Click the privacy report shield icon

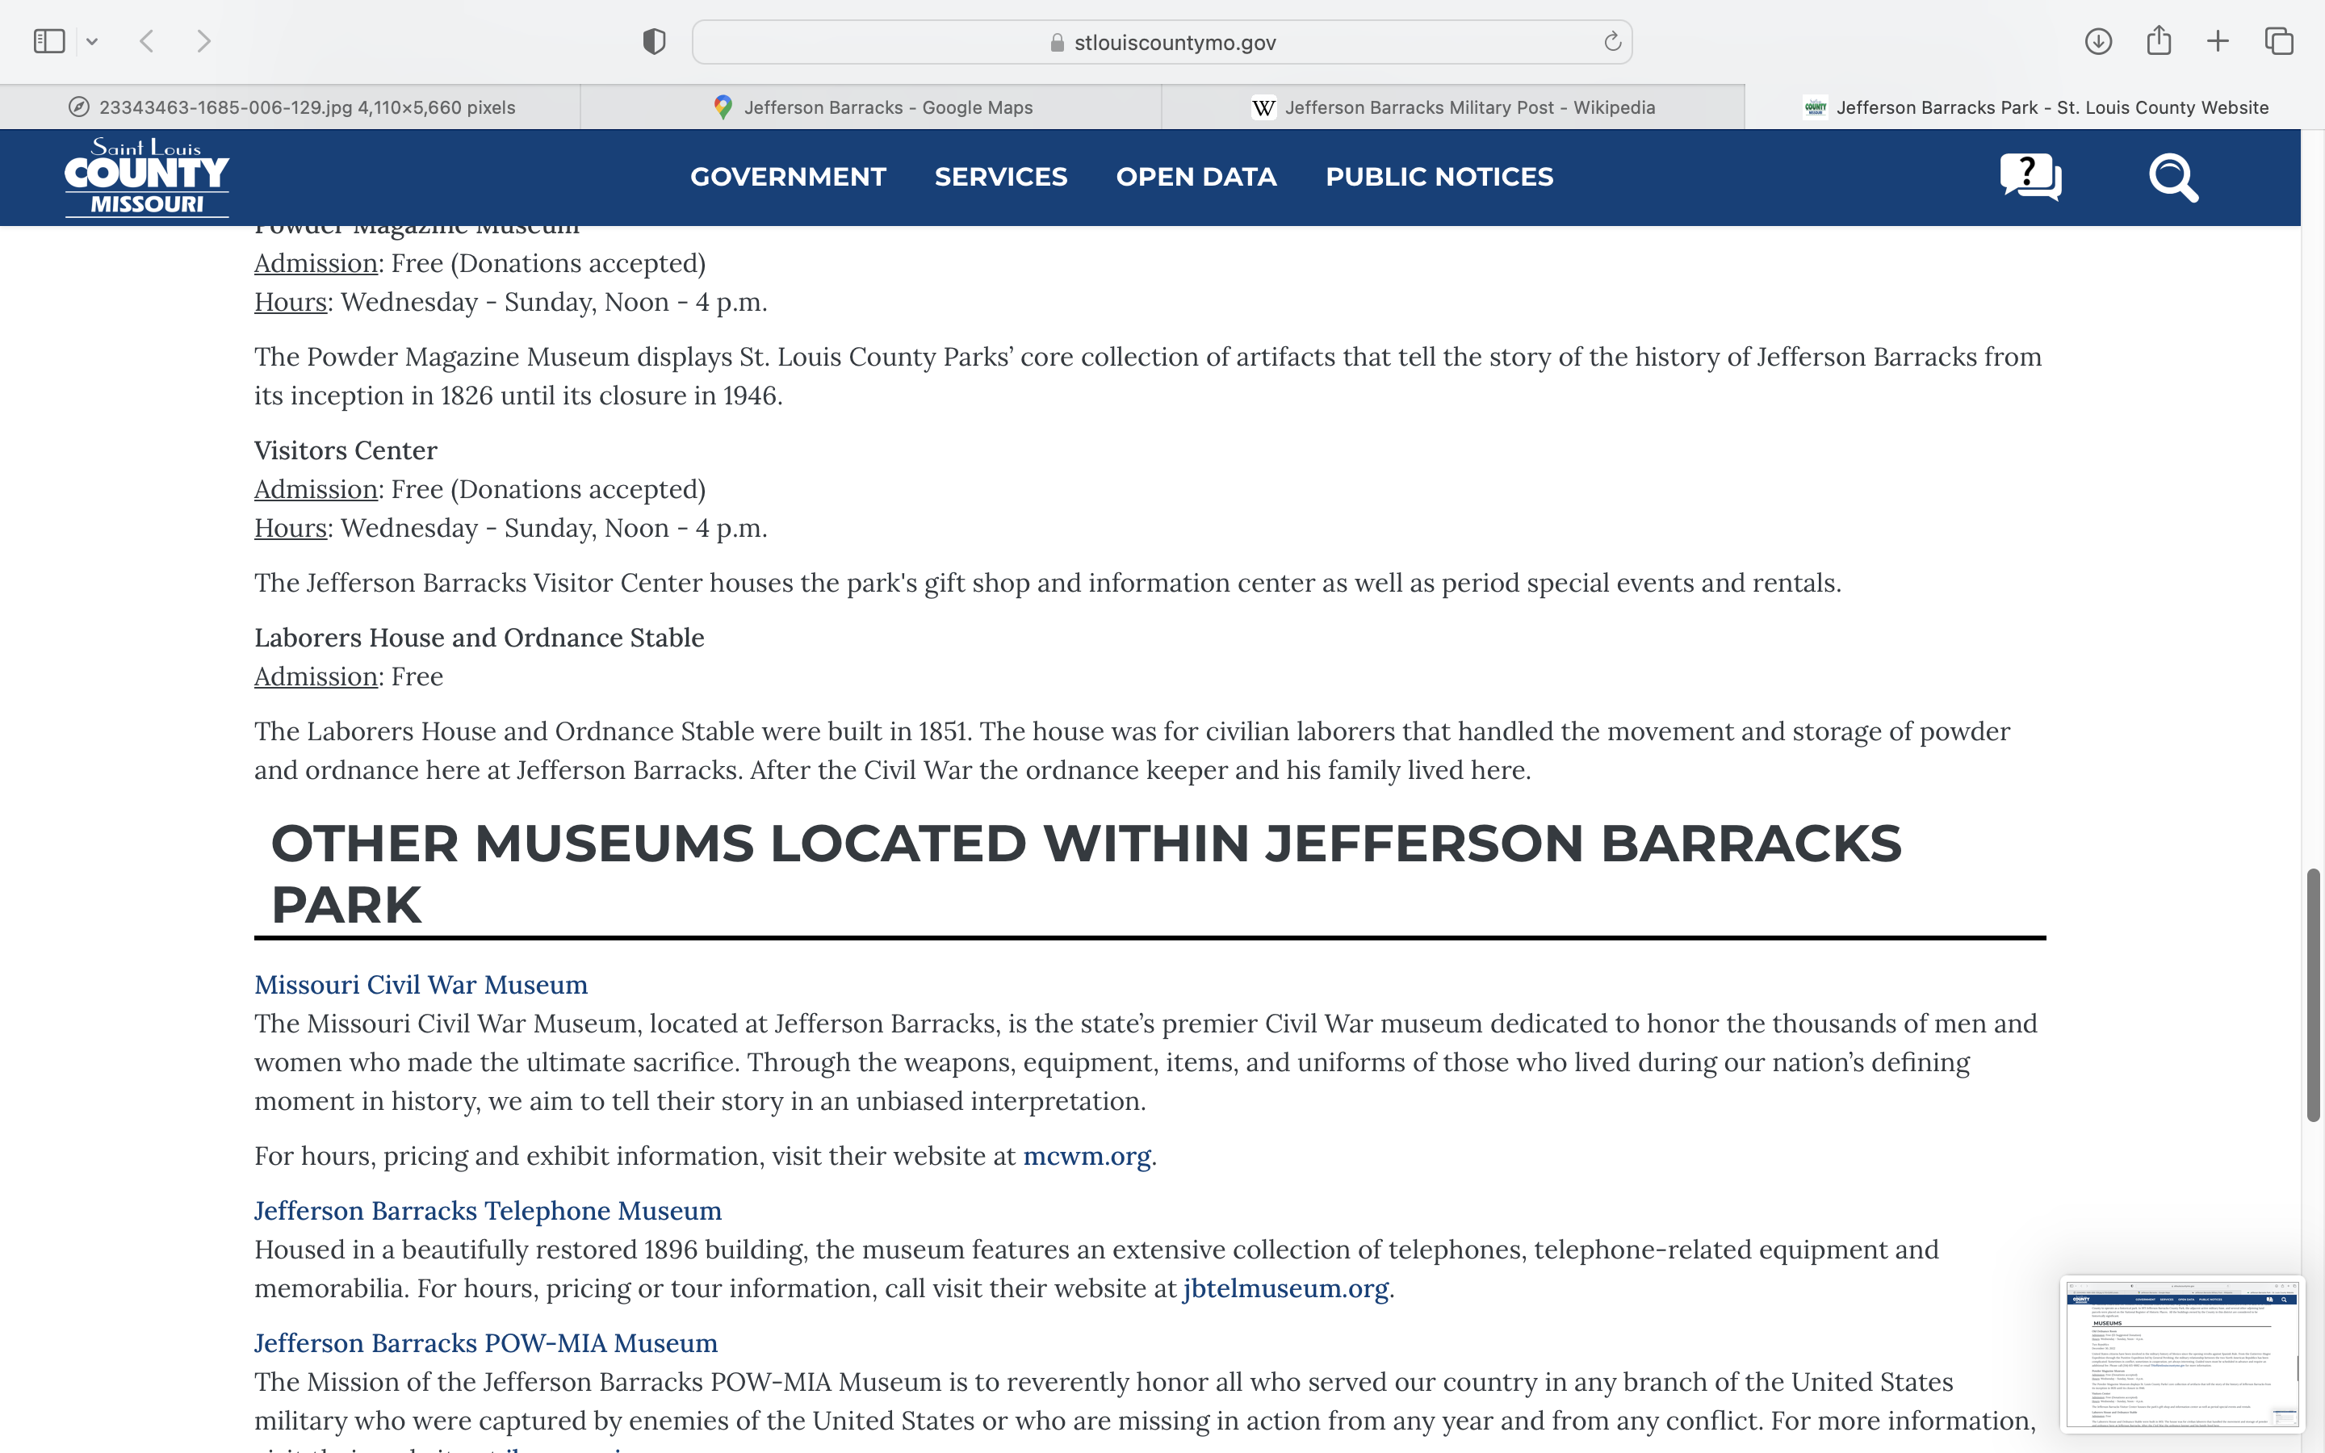point(654,41)
